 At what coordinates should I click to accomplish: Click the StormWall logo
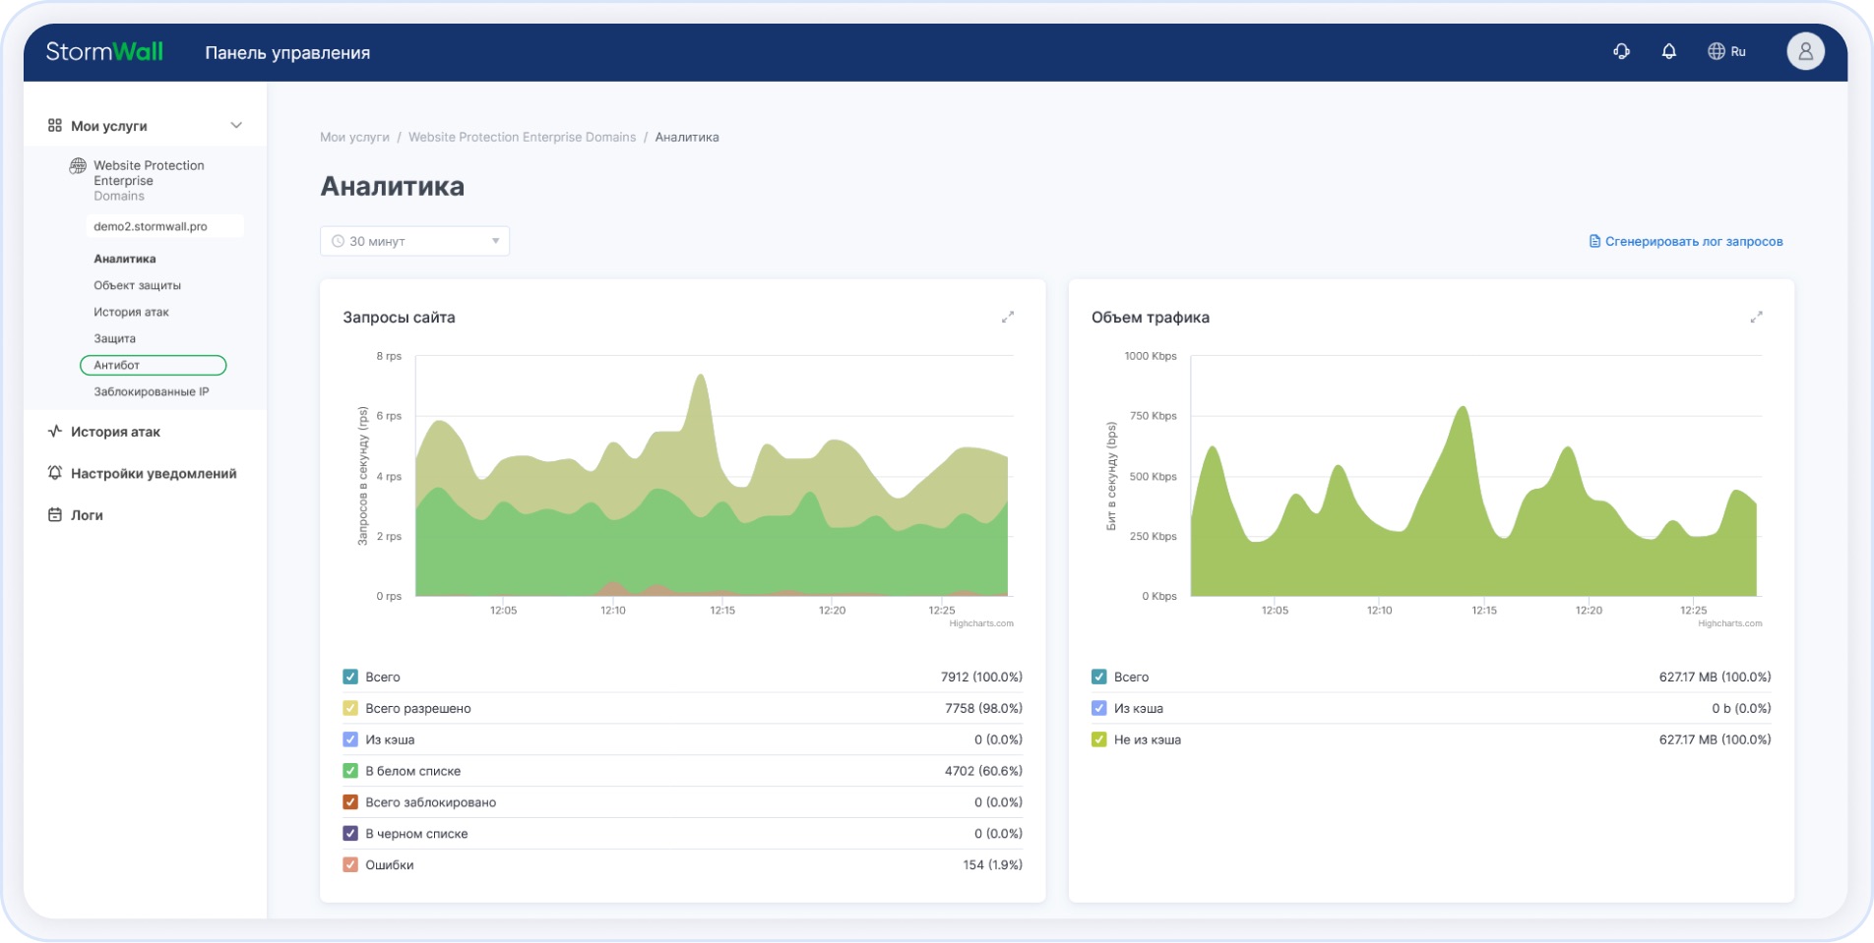[x=104, y=52]
